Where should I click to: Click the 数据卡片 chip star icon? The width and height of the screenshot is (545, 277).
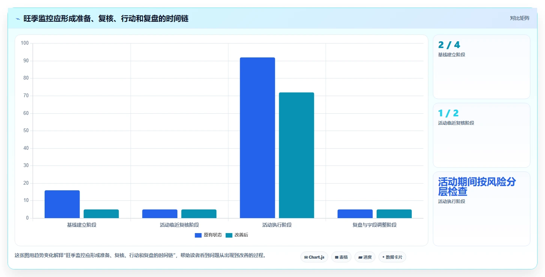[383, 257]
